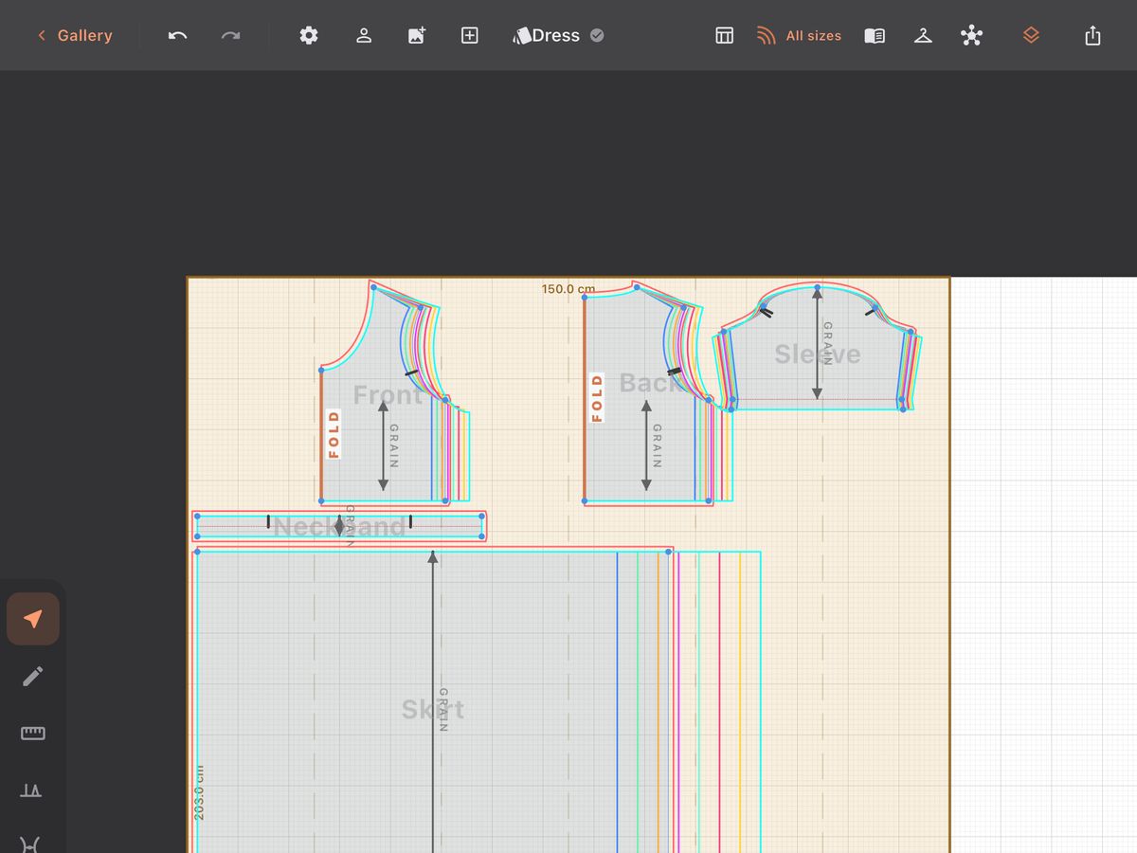The width and height of the screenshot is (1137, 853).
Task: Click the FOLD marker on Front piece
Action: pyautogui.click(x=334, y=434)
